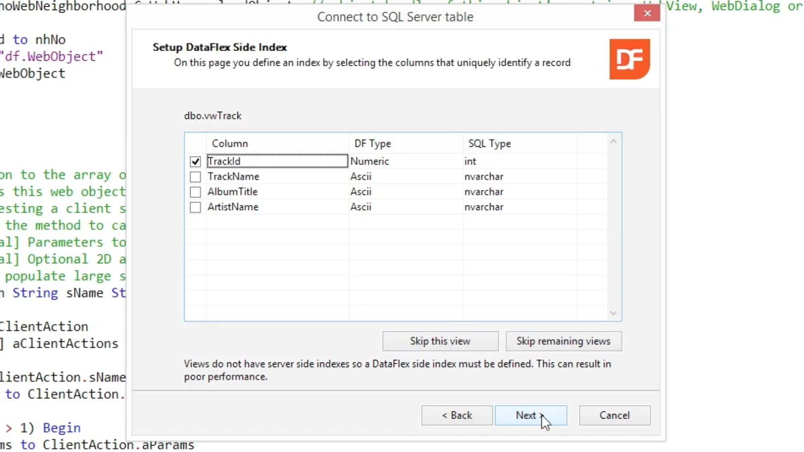
Task: Go to previous page with Back
Action: pyautogui.click(x=457, y=415)
